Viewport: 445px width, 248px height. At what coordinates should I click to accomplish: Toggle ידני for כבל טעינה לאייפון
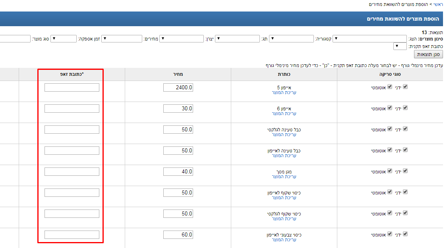coord(405,150)
